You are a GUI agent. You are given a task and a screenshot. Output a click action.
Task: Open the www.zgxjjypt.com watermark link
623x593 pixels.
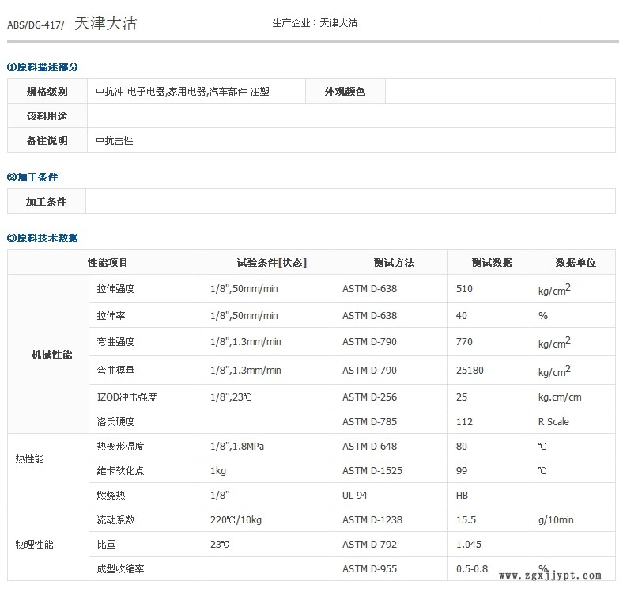(551, 576)
